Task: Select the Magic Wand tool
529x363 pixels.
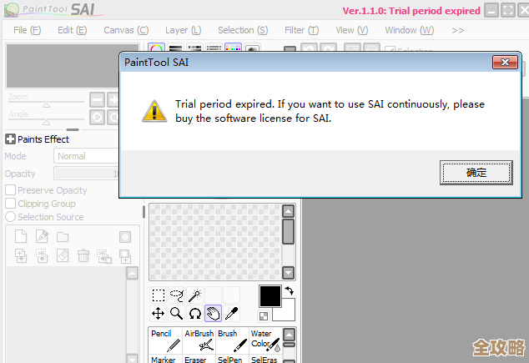Action: tap(194, 295)
